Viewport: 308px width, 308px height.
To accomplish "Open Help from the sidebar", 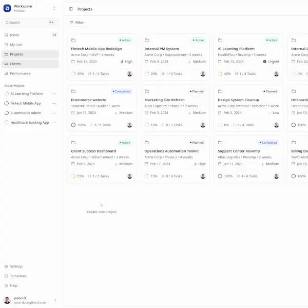I will click(30, 285).
